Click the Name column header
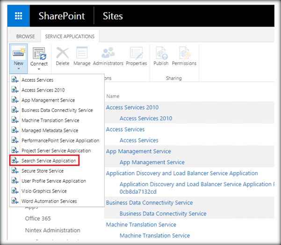Viewport: 281px width, 245px height. (113, 96)
